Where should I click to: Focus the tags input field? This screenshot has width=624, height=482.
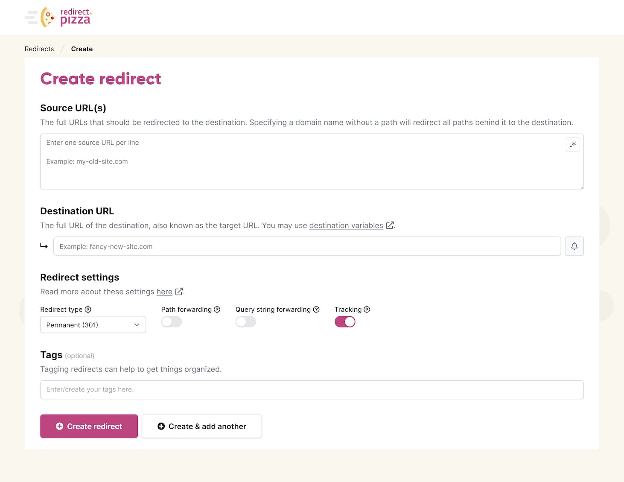point(312,390)
